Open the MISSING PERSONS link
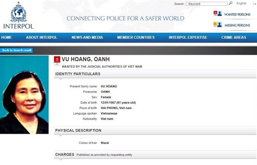This screenshot has height=165, width=257. pos(237,25)
